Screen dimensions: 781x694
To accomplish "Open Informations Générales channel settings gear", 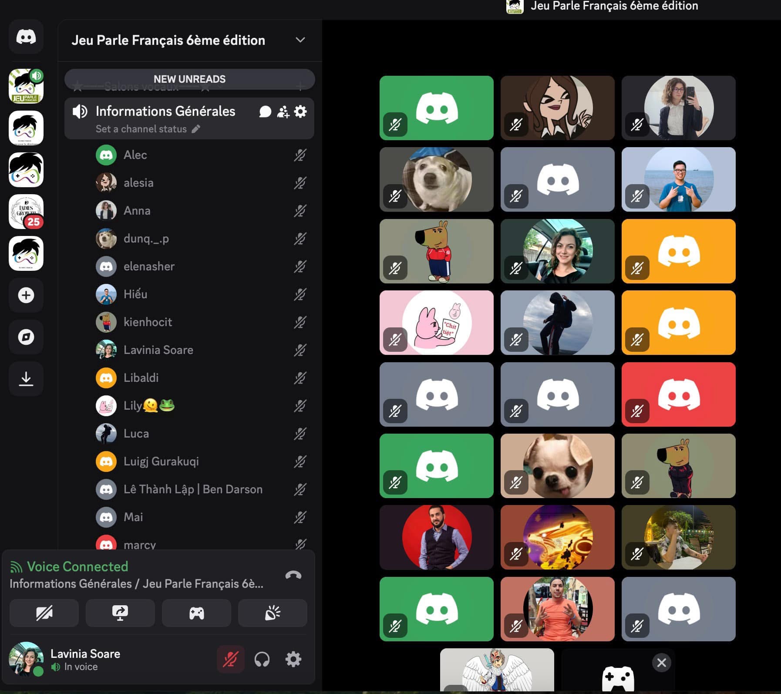I will [x=300, y=112].
